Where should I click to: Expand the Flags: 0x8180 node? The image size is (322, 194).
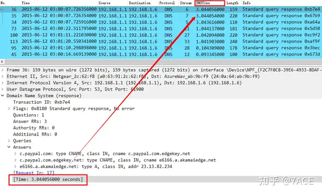(x=9, y=108)
